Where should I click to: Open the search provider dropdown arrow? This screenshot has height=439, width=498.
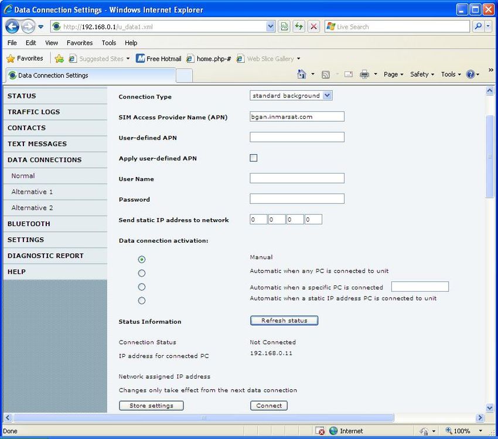(488, 26)
